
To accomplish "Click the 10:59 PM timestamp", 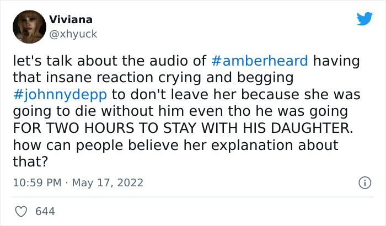I will pyautogui.click(x=37, y=182).
